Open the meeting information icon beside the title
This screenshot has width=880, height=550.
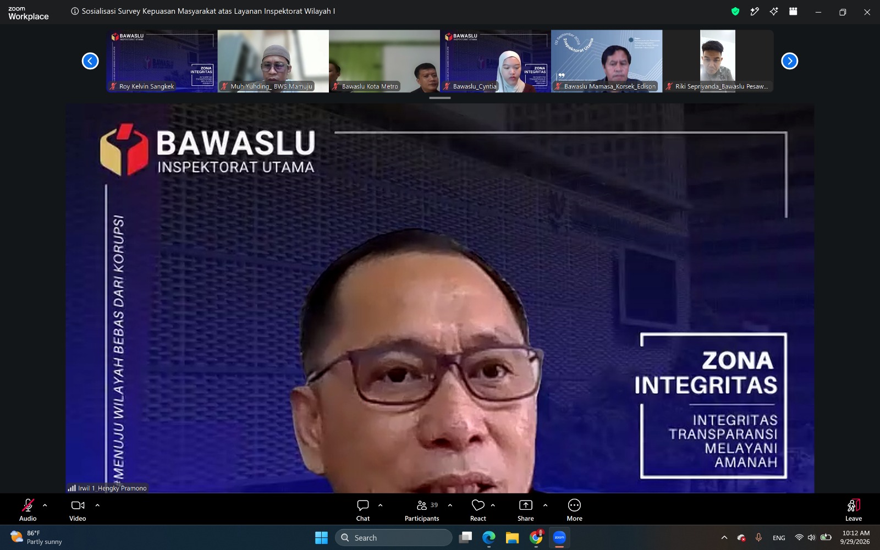[x=75, y=11]
